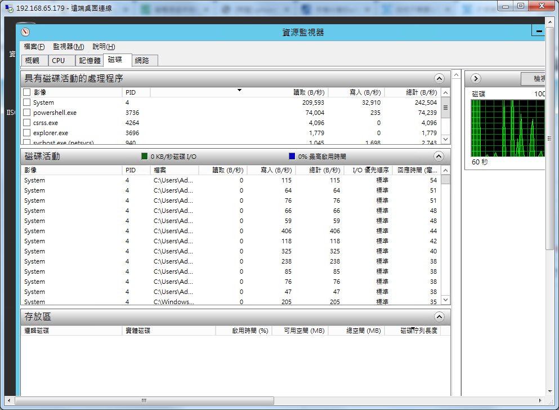Click the horizontal scrollbar thumb at bottom
The image size is (559, 410).
pos(144,400)
